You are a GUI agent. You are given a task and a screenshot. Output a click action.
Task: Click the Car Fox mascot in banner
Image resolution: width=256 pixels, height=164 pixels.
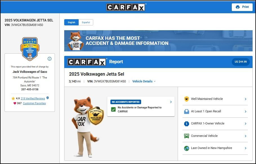pyautogui.click(x=75, y=41)
